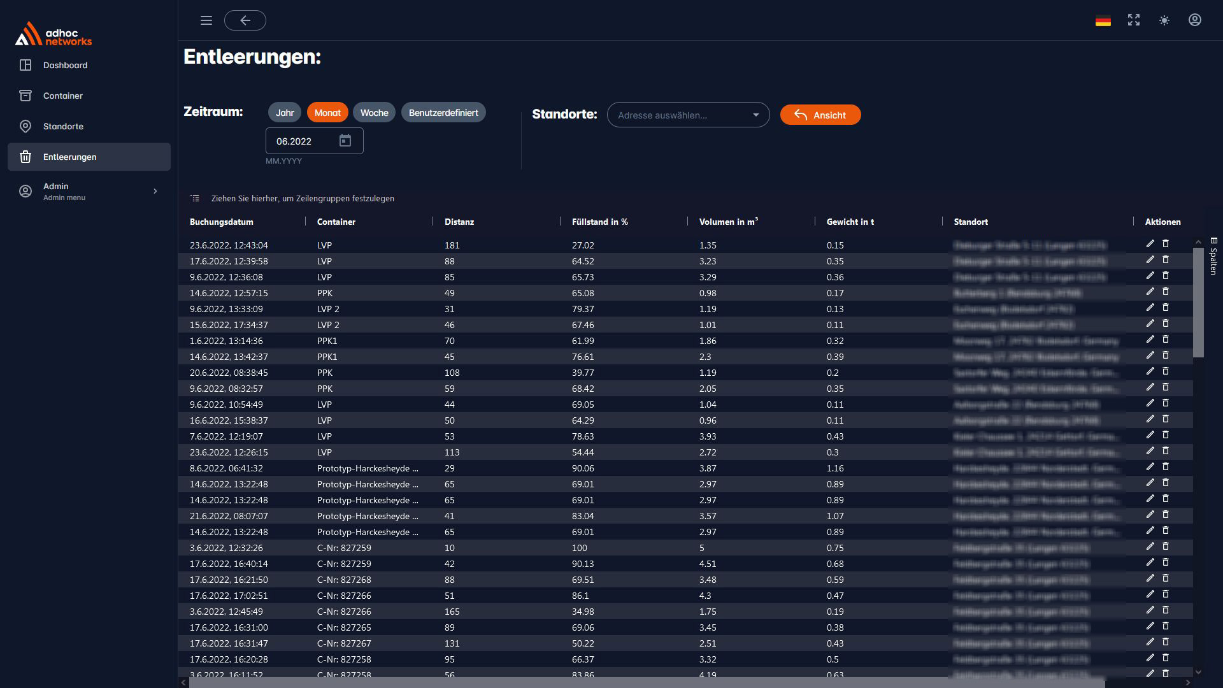1223x688 pixels.
Task: Delete the 9.6.2022, 13:33:09 row
Action: pyautogui.click(x=1166, y=308)
